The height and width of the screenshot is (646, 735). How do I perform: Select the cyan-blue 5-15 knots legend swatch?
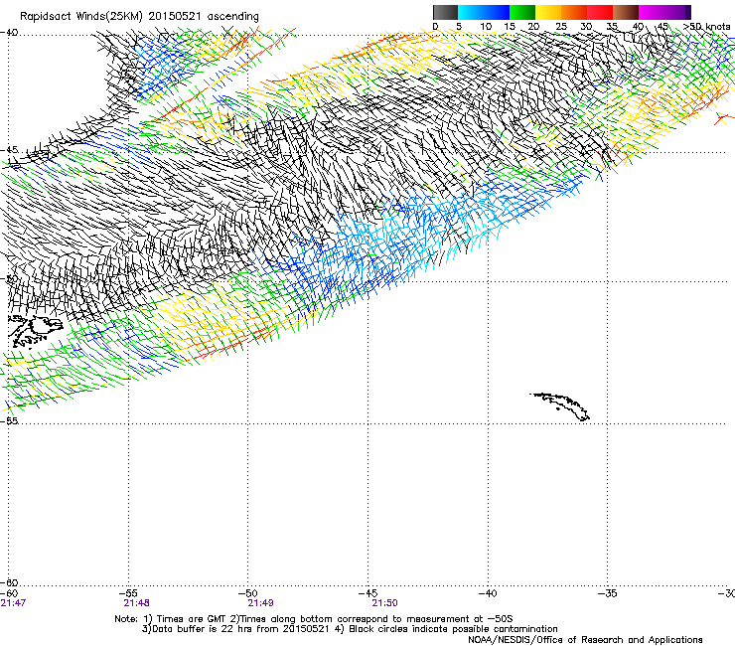[484, 12]
